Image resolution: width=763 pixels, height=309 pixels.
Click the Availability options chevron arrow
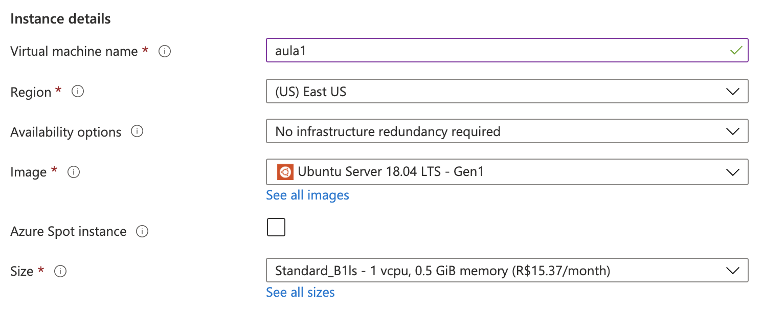732,131
